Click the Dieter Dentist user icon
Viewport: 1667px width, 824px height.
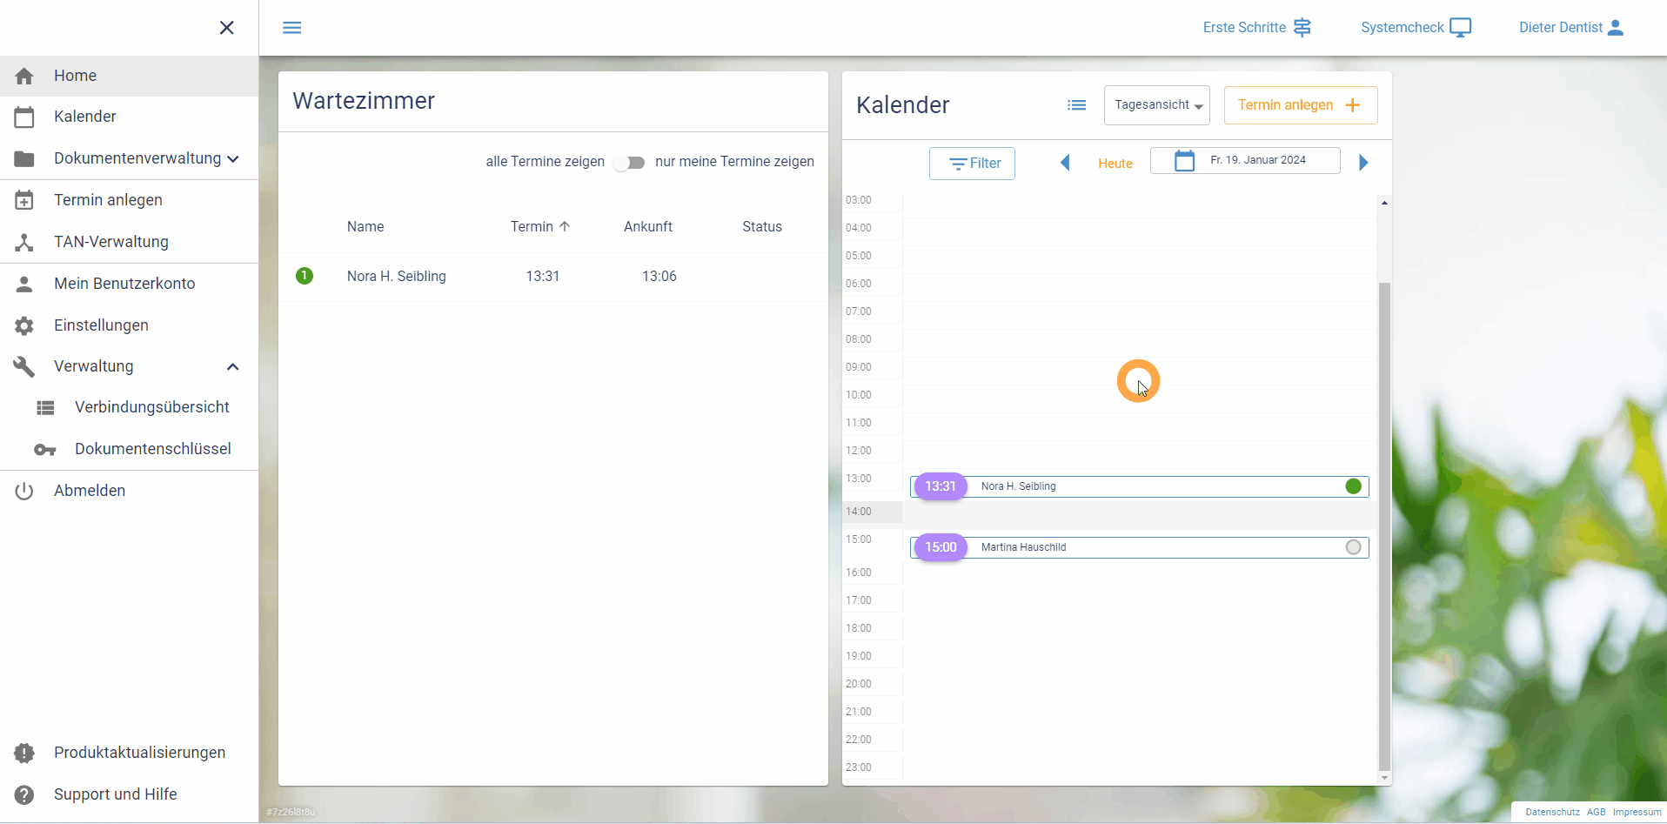point(1616,28)
